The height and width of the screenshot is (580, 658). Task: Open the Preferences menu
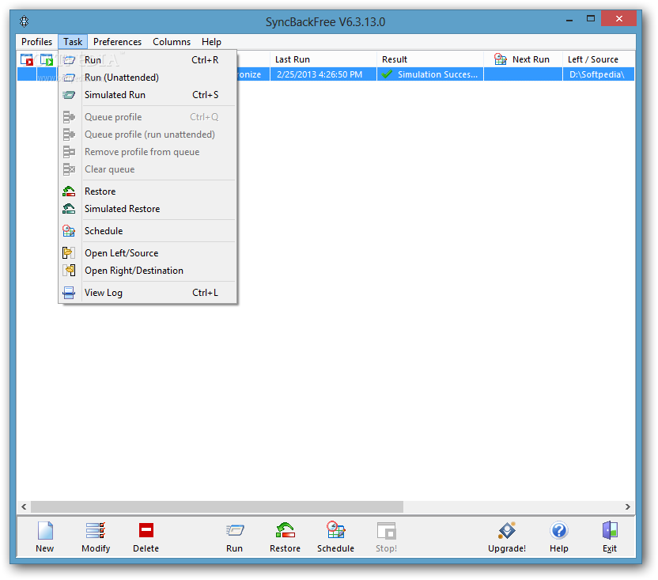coord(117,42)
